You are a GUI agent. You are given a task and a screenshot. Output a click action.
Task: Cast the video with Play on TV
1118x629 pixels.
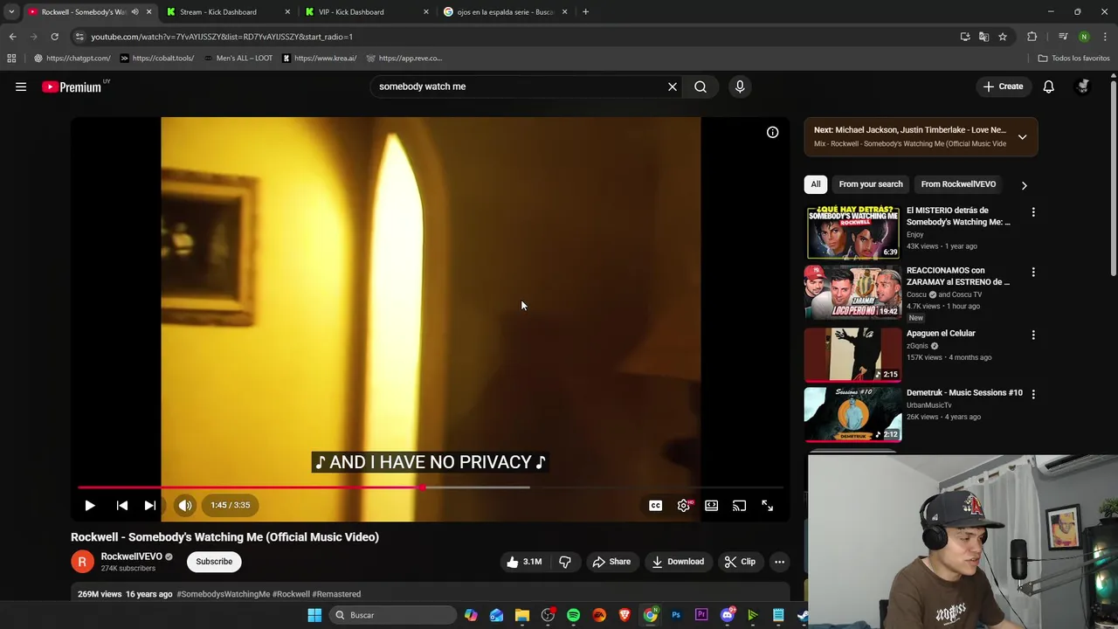pos(740,505)
